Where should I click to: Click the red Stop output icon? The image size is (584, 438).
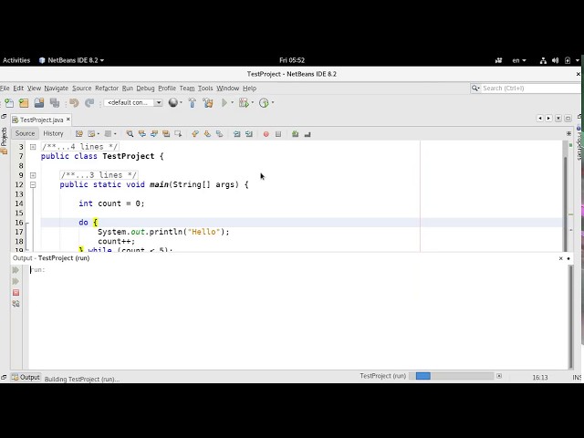click(x=16, y=293)
